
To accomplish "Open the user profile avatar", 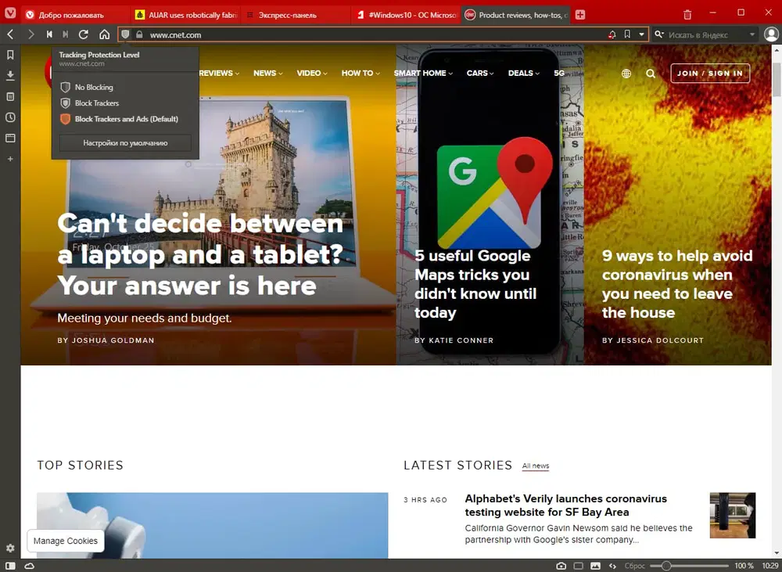I will pyautogui.click(x=771, y=34).
